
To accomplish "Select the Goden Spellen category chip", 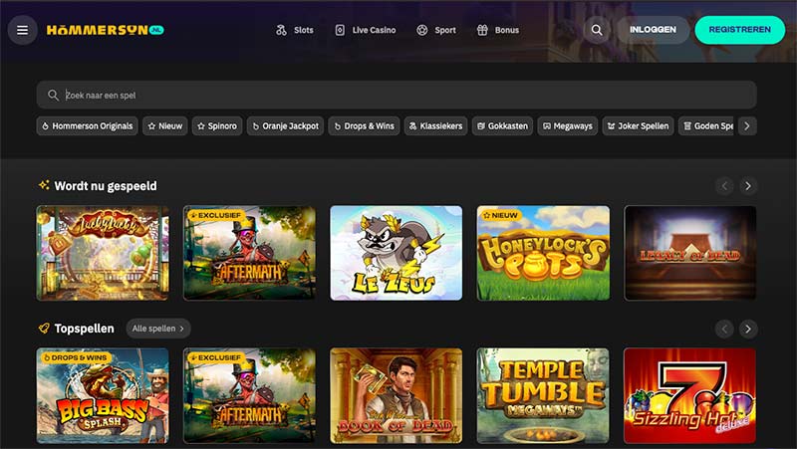I will (x=707, y=126).
